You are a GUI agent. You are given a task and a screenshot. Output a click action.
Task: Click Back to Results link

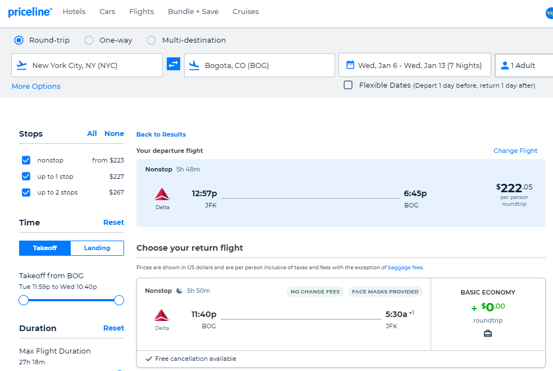(x=161, y=134)
